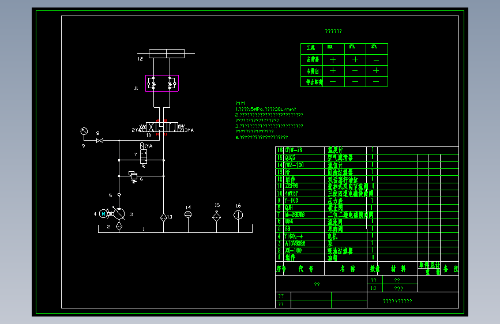Select the three-position directional valve 10
This screenshot has height=324, width=500.
(x=162, y=127)
